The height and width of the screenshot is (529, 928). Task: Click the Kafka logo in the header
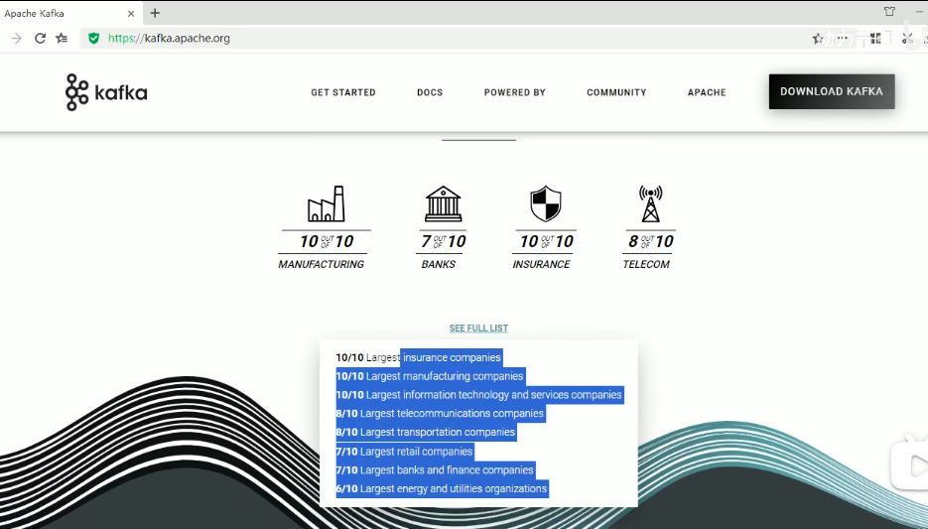pyautogui.click(x=106, y=92)
